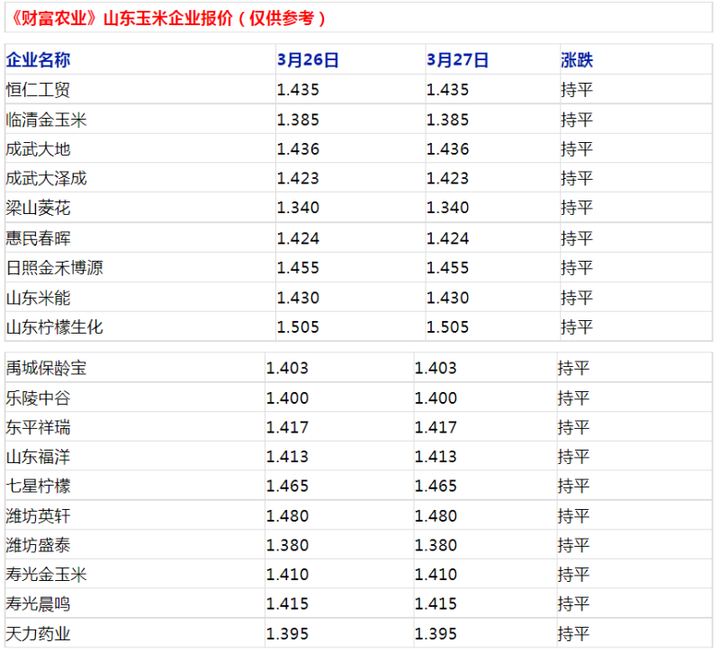Click the company name 成武大泽成

coord(47,178)
